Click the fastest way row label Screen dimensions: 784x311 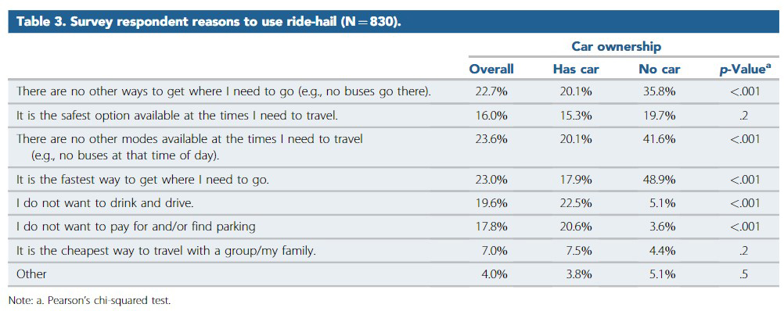pos(142,180)
